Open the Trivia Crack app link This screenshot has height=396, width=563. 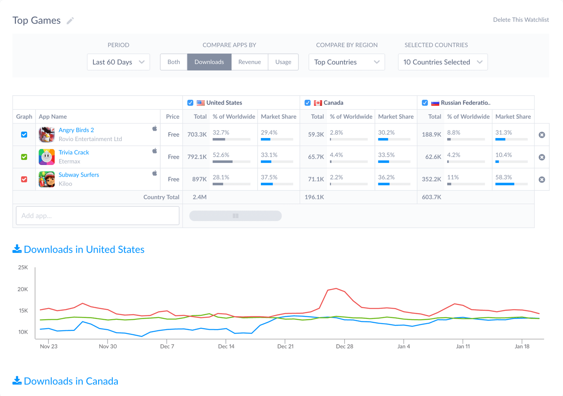pyautogui.click(x=74, y=153)
